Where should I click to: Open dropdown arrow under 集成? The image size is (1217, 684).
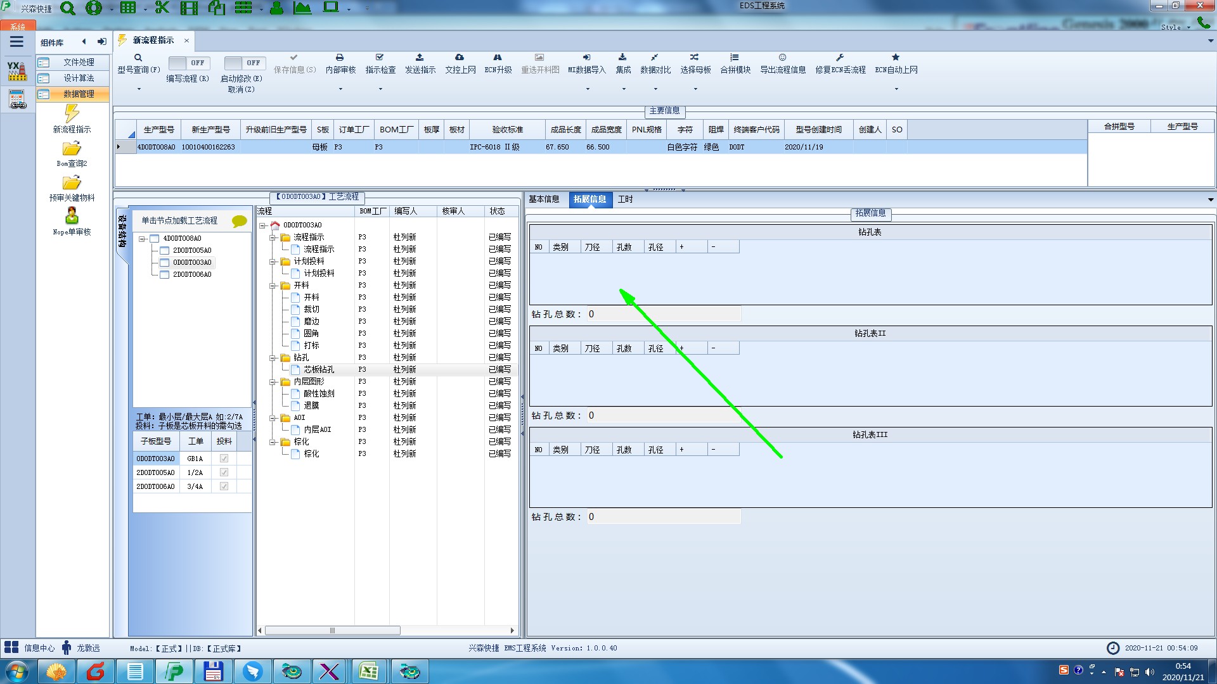[623, 89]
